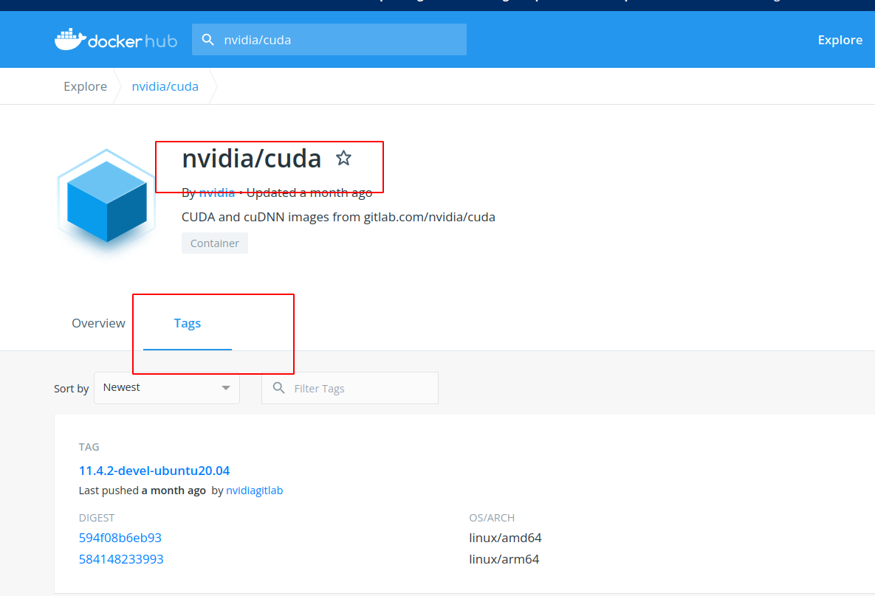Star the nvidia/cuda repository

pos(343,159)
